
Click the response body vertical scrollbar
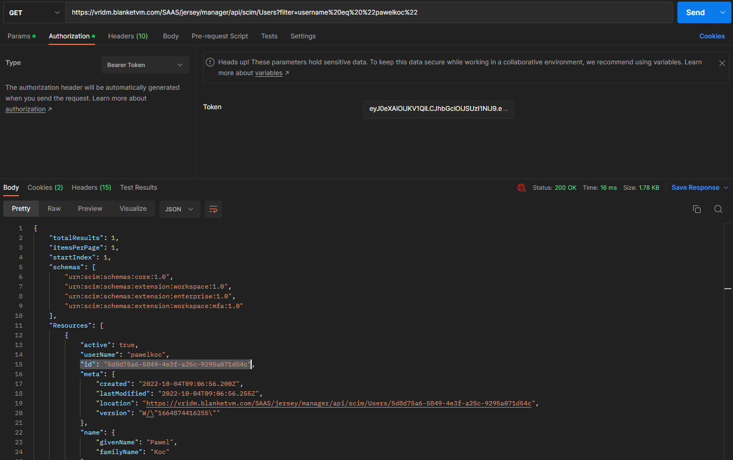(x=728, y=289)
